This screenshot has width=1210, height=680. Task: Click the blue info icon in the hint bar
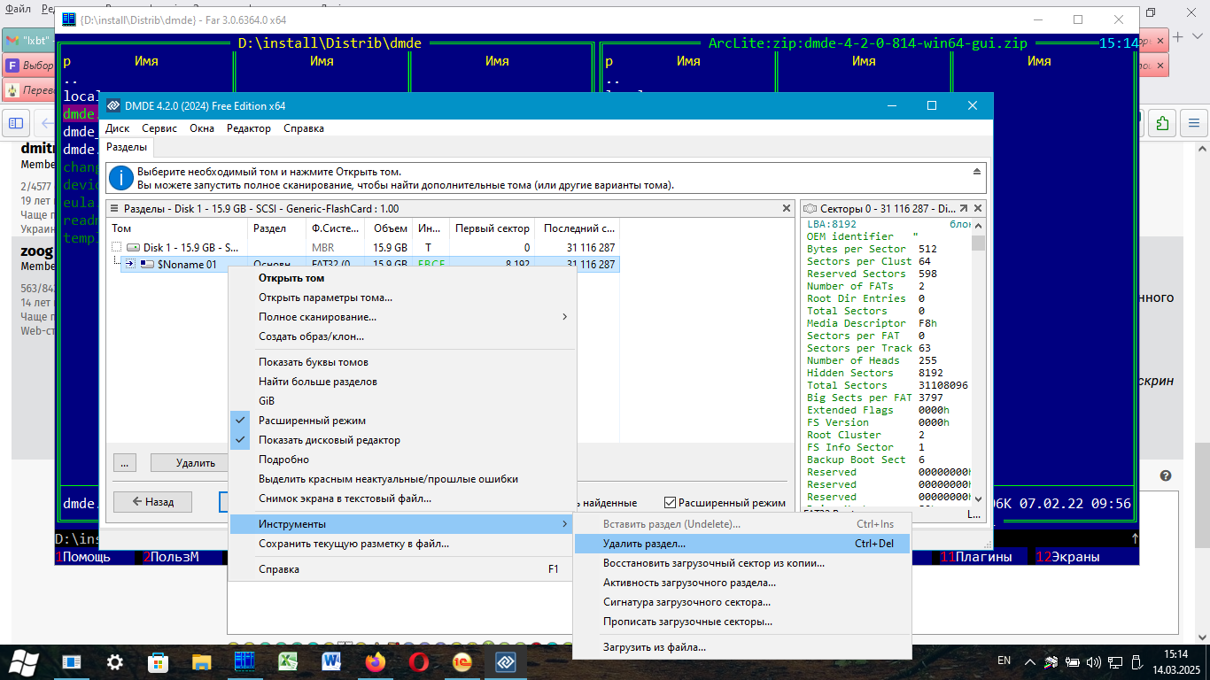click(x=120, y=179)
